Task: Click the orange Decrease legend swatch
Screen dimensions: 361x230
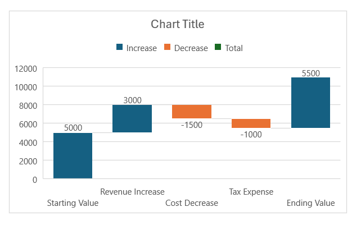Action: pos(168,47)
